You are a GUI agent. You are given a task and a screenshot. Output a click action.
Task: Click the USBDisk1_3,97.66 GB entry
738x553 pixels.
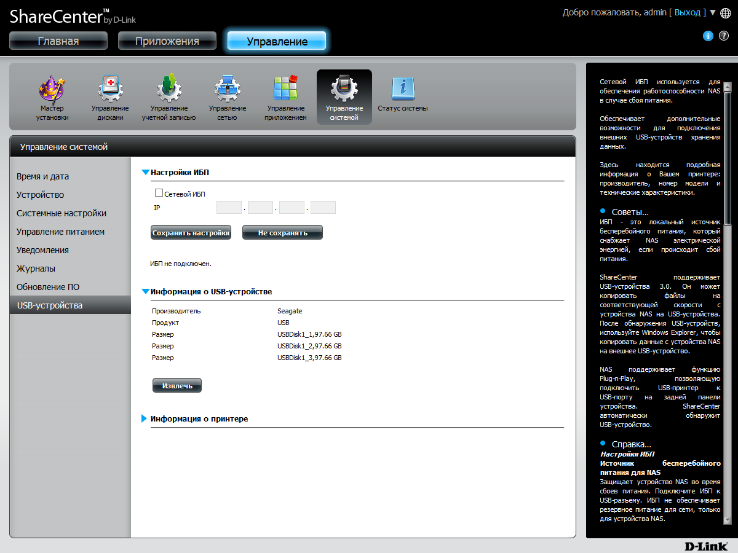coord(309,358)
